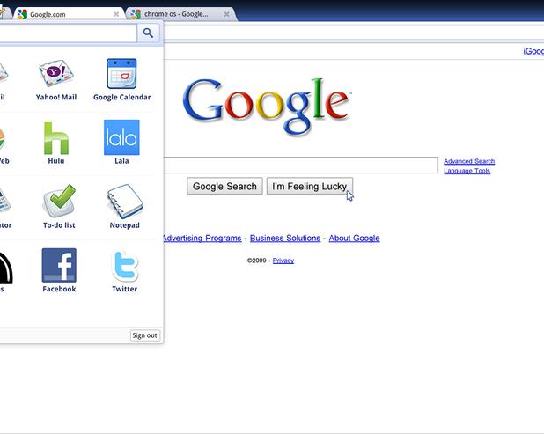Click the I'm Feeling Lucky button

tap(310, 187)
